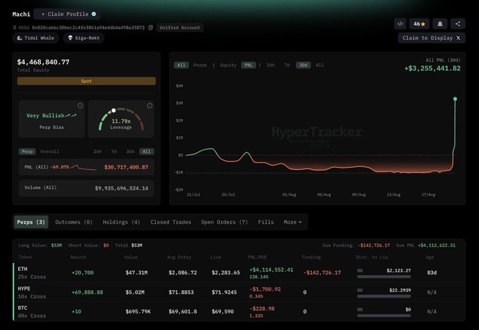The height and width of the screenshot is (330, 479).
Task: Set stats period to 24h
Action: tap(97, 152)
